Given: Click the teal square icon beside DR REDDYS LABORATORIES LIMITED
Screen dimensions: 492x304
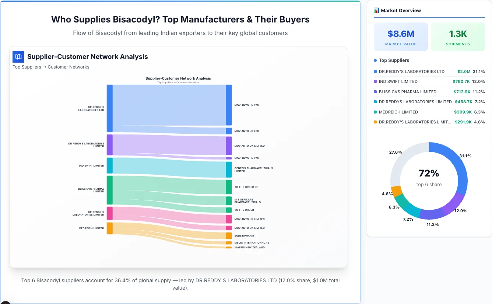Looking at the screenshot, I should coord(375,102).
